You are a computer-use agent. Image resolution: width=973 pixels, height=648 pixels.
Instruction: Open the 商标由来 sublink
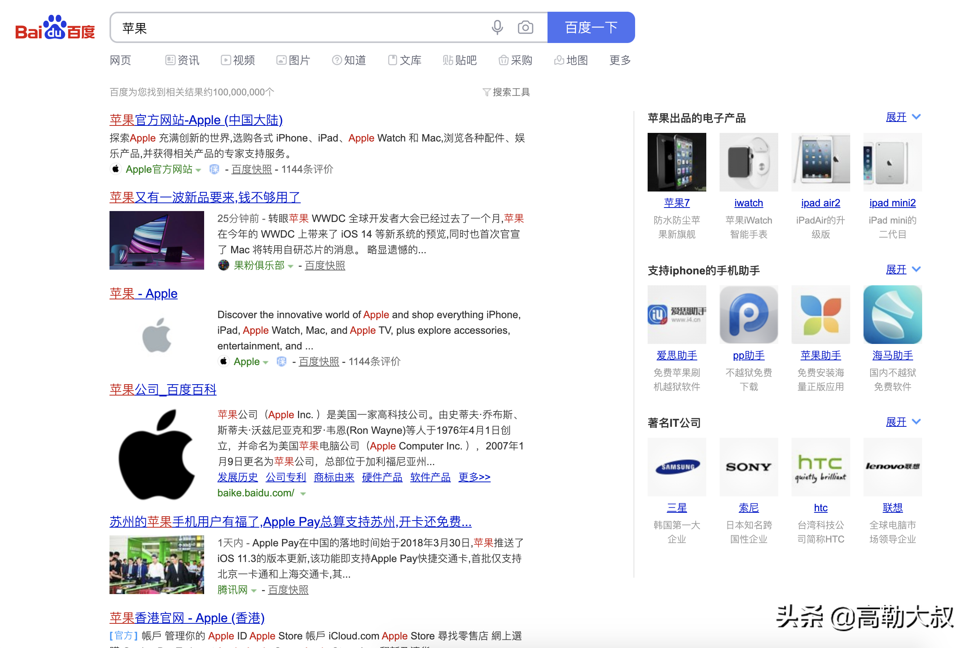click(334, 477)
